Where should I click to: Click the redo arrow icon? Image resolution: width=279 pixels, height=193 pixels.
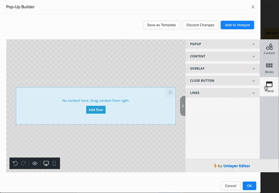[x=24, y=163]
